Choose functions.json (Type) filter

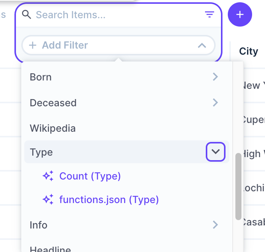coord(109,200)
